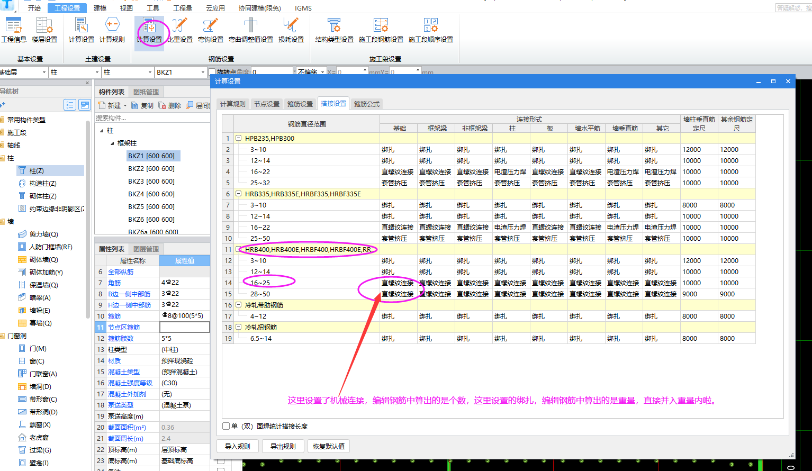Switch to 图纸管理 tab

coord(146,92)
